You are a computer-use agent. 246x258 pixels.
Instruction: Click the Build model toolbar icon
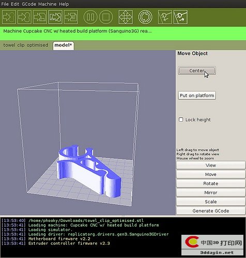pos(24,17)
